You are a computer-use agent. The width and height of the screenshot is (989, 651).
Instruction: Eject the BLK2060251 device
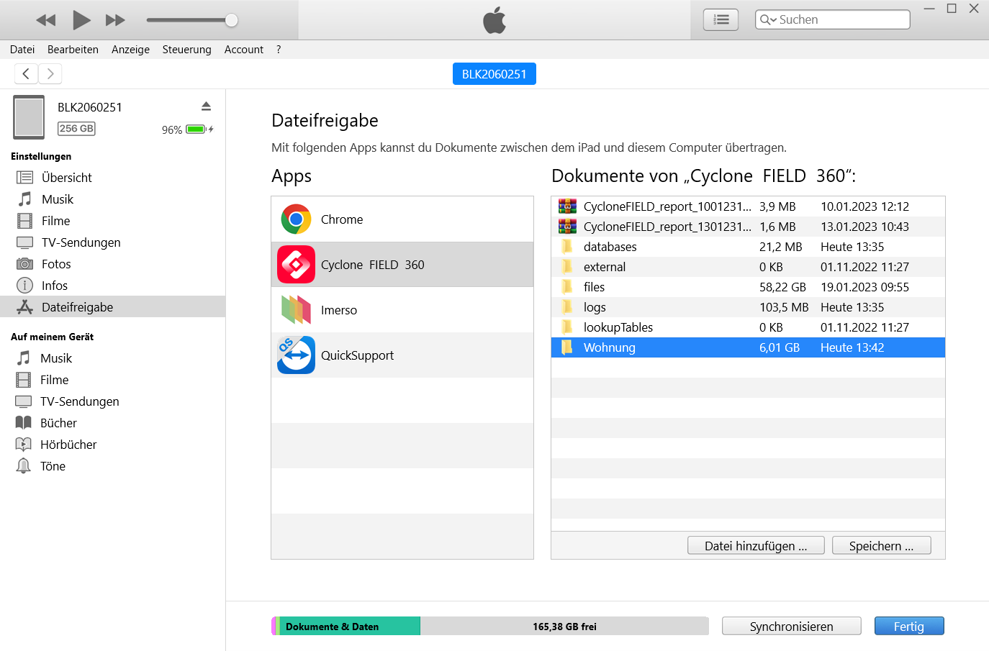point(206,106)
